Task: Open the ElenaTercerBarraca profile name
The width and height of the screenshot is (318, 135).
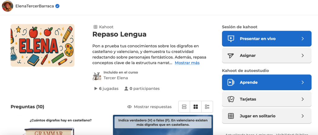Action: coord(34,6)
